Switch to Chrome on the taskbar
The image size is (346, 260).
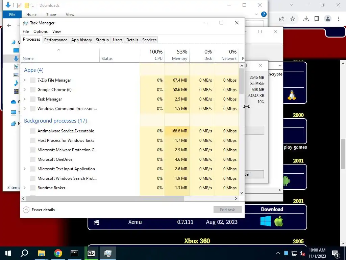pos(58,253)
